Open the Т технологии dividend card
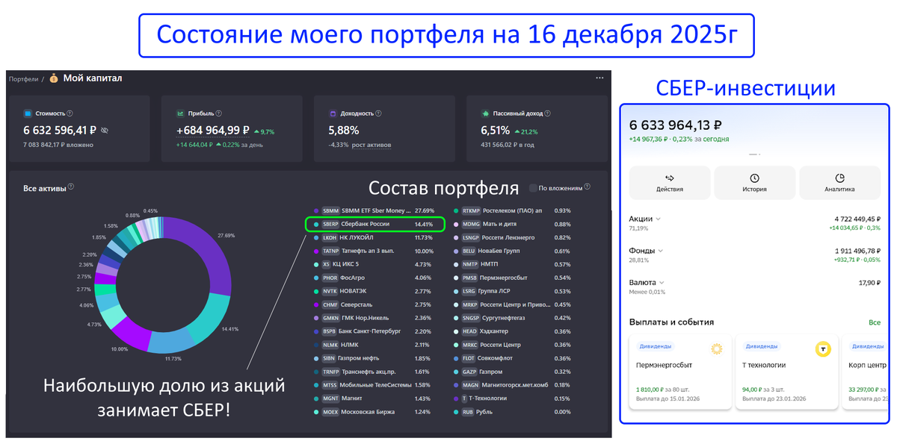 (x=786, y=372)
